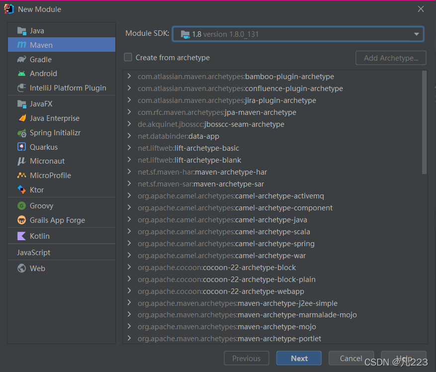The width and height of the screenshot is (436, 372).
Task: Choose the Gradle elephant icon
Action: (x=22, y=59)
